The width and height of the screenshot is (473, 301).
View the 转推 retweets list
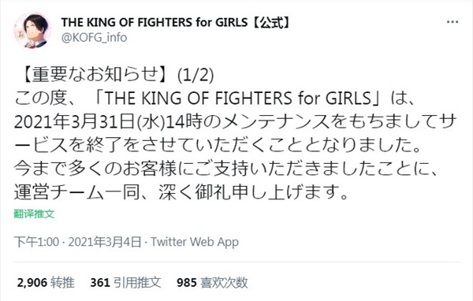pyautogui.click(x=62, y=283)
